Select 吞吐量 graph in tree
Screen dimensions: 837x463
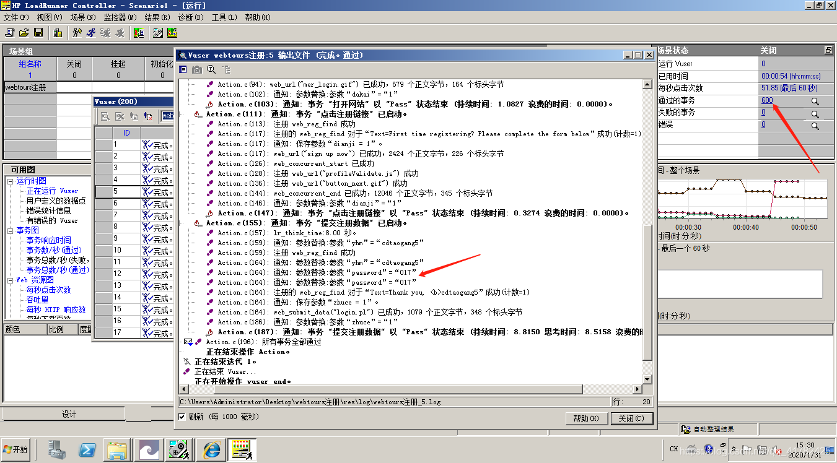[37, 300]
